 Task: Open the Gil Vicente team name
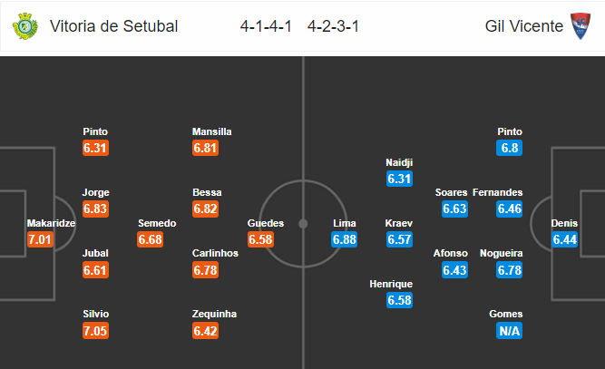[x=524, y=26]
